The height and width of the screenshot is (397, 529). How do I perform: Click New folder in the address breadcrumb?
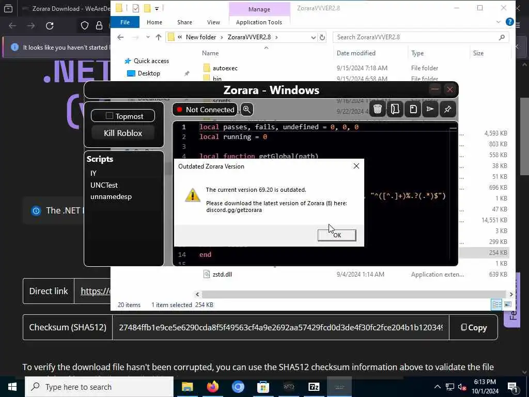tap(201, 37)
